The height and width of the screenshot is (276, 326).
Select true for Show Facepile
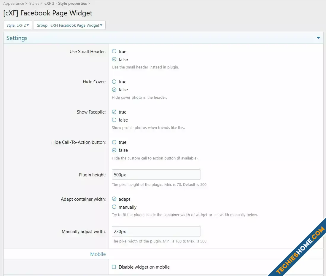click(x=114, y=112)
